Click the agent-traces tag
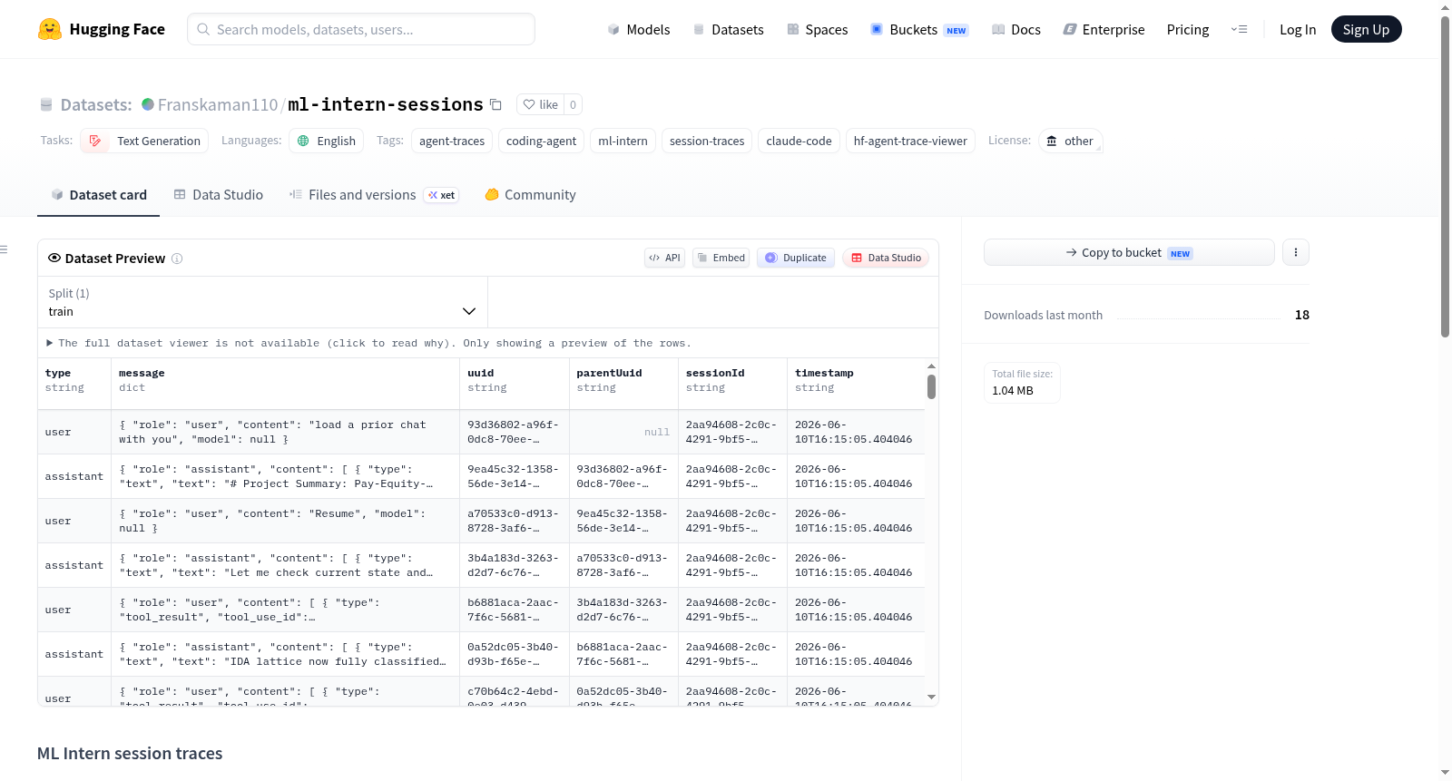Screen dimensions: 1452x781 452,141
